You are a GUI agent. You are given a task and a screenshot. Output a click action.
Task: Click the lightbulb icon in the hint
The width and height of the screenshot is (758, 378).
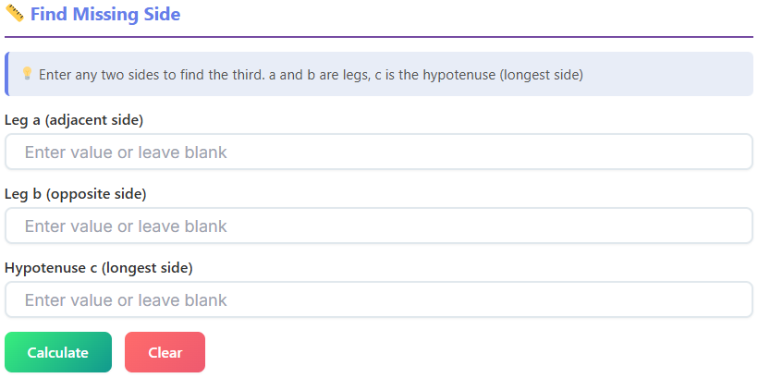click(x=27, y=73)
